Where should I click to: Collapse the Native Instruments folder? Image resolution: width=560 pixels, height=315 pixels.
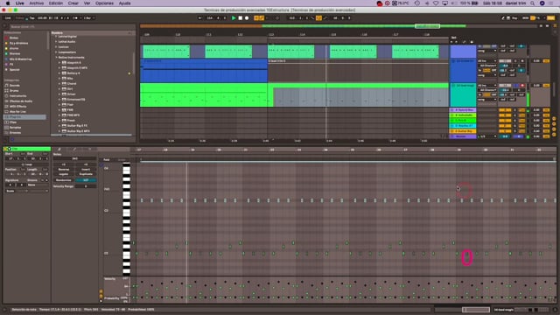click(56, 57)
